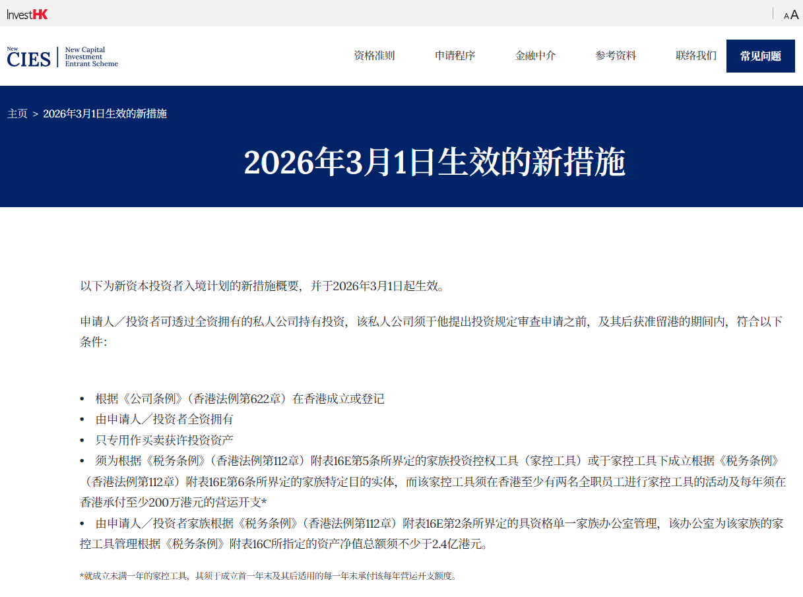
Task: Select the larger font size A
Action: [794, 15]
